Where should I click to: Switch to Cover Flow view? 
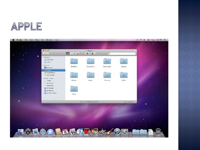pos(78,54)
